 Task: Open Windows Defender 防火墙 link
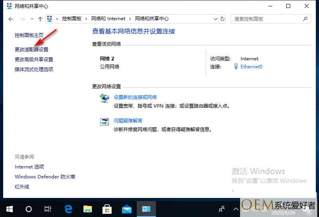[x=45, y=177]
